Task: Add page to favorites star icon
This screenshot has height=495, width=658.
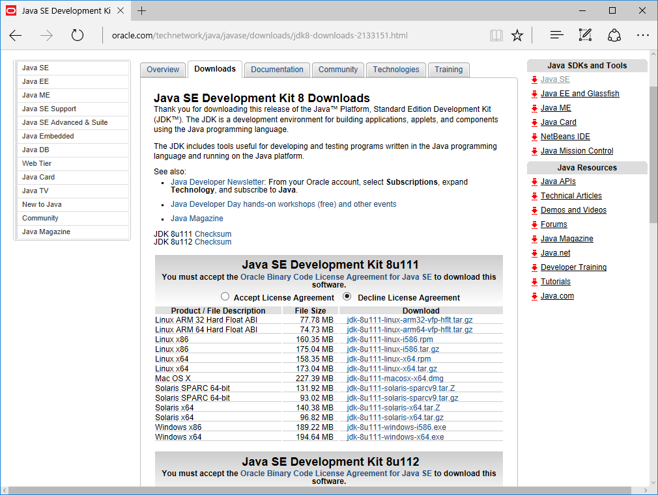Action: [517, 36]
